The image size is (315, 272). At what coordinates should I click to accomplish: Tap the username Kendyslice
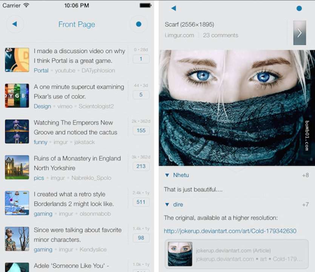point(93,249)
